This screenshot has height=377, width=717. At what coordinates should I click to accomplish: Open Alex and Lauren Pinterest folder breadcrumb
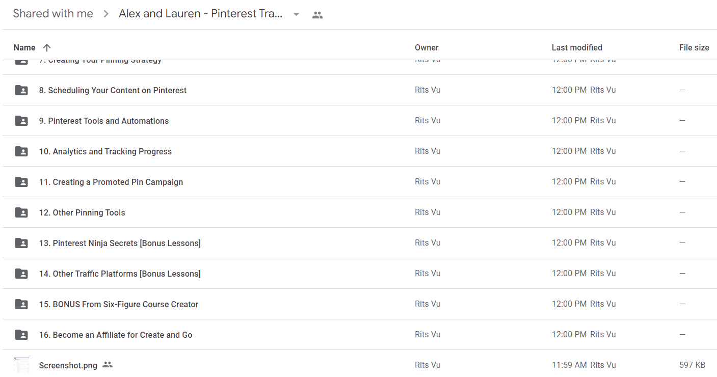click(201, 14)
